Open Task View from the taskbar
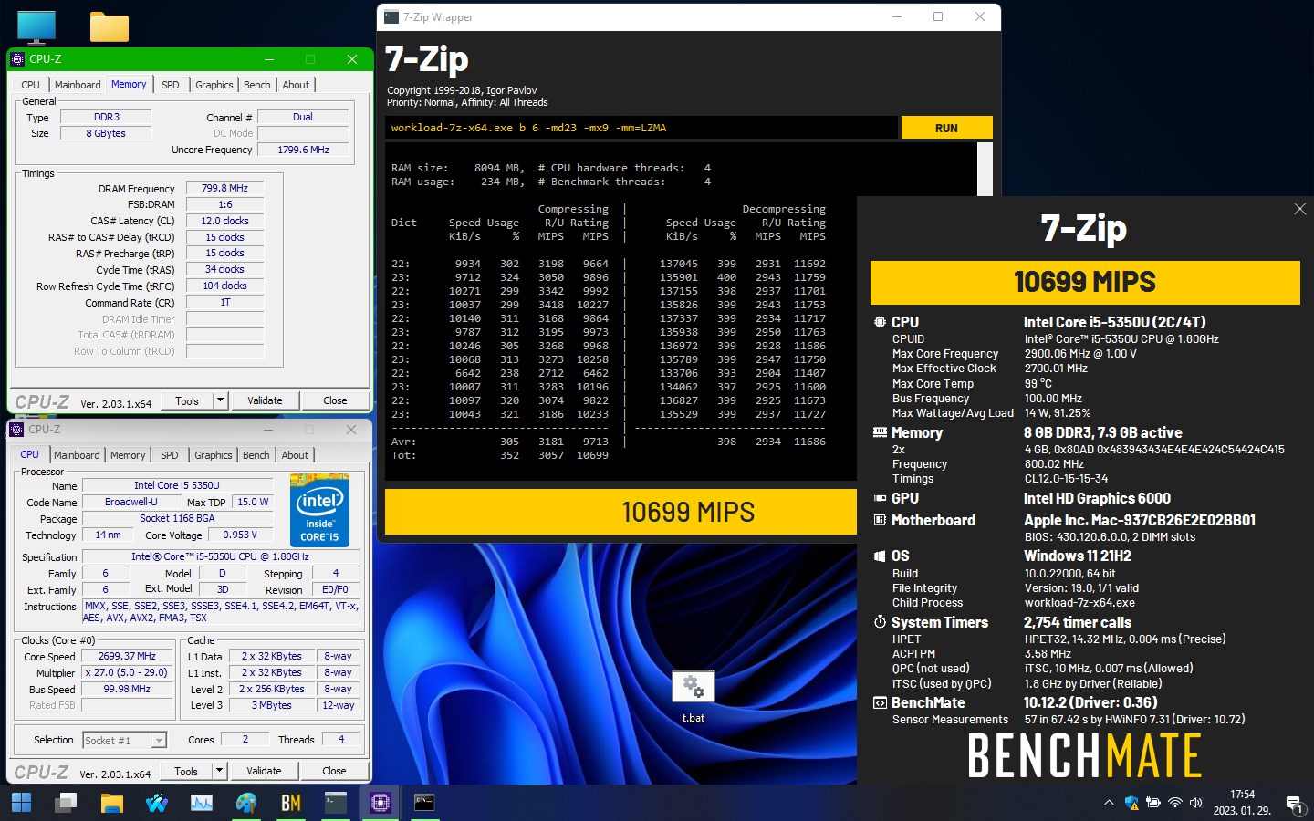 66,803
